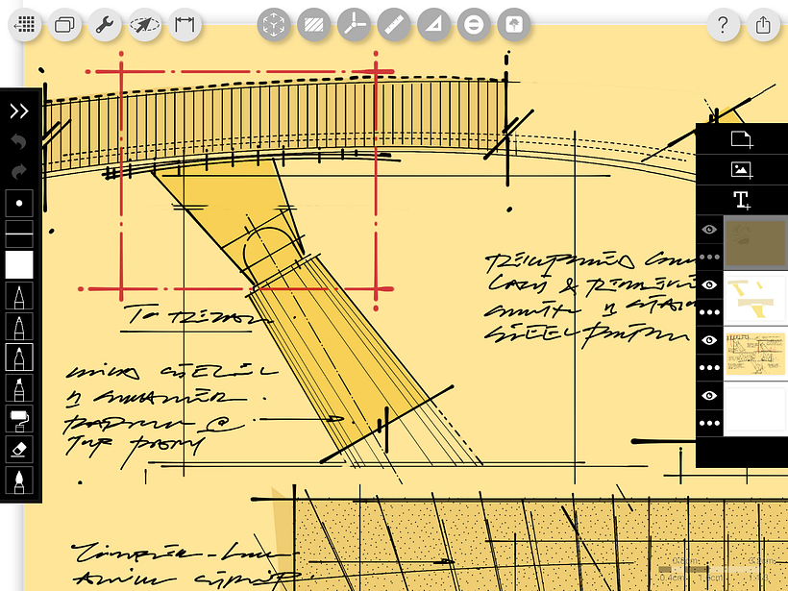This screenshot has width=788, height=591.
Task: Open options for dark olive top layer
Action: pos(709,257)
